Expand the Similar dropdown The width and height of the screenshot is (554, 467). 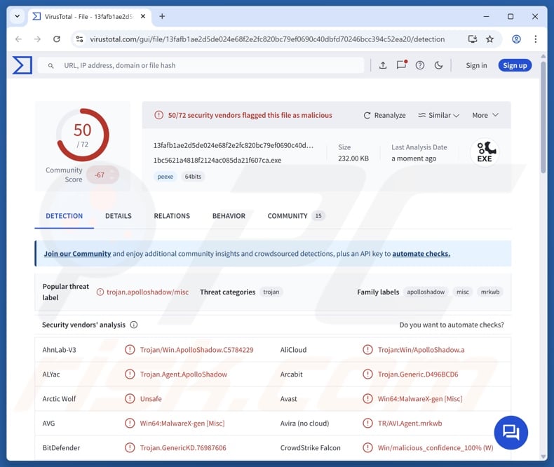[x=438, y=115]
